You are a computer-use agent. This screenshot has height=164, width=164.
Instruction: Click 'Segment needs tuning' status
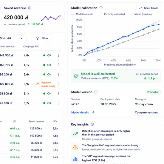(48, 84)
